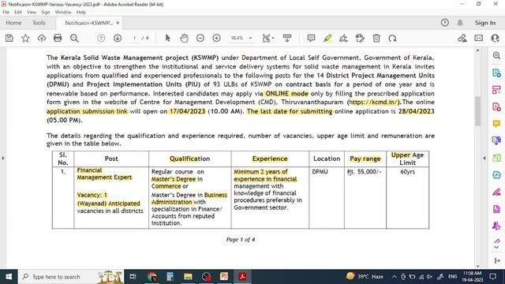Send file by email envelope icon
The height and width of the screenshot is (284, 505).
pos(479,38)
